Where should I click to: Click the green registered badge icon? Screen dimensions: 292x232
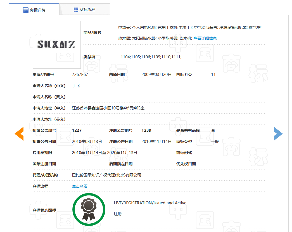[89, 209]
